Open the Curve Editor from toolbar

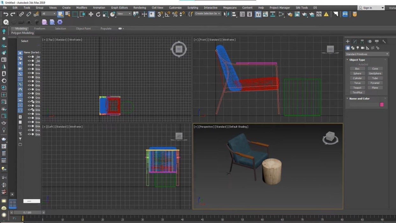point(266,14)
